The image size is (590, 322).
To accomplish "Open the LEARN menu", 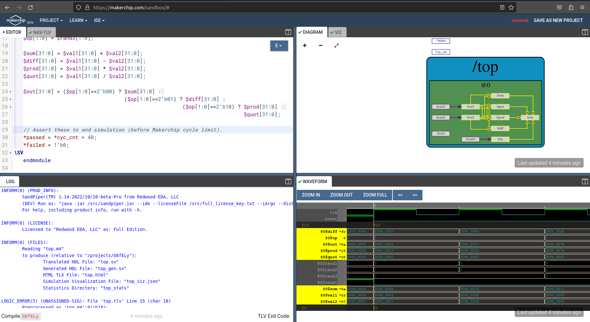I will coord(78,20).
